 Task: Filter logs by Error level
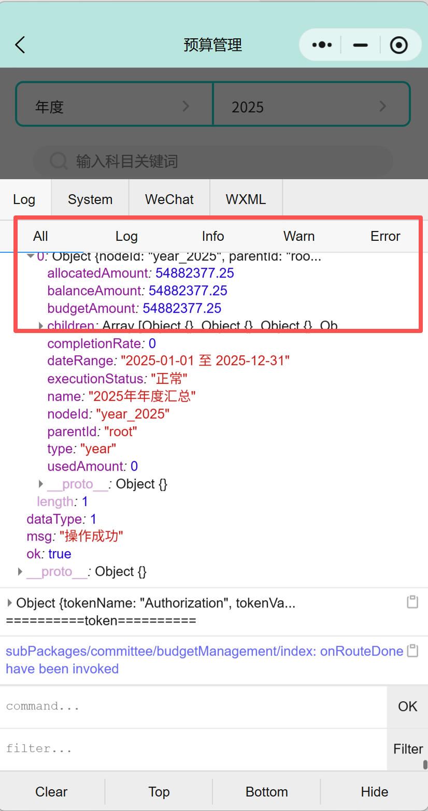385,236
